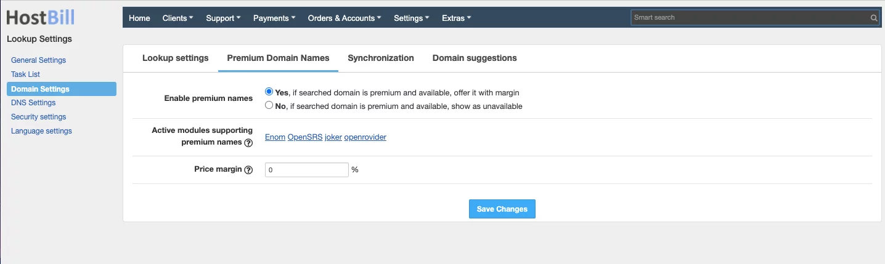Click the HostBill logo

[41, 17]
